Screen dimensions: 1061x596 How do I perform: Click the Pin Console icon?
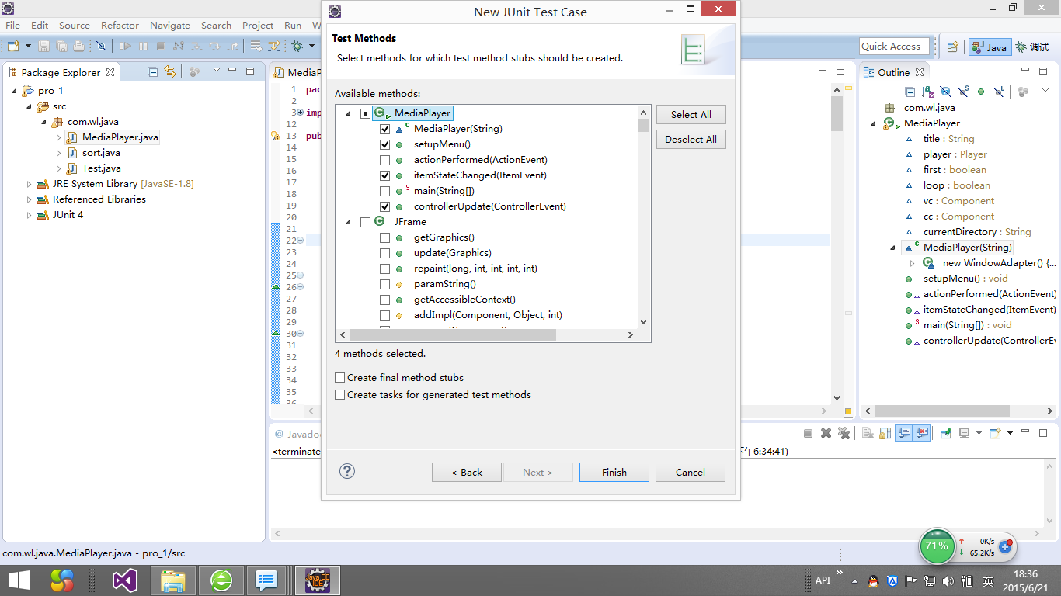click(x=946, y=433)
